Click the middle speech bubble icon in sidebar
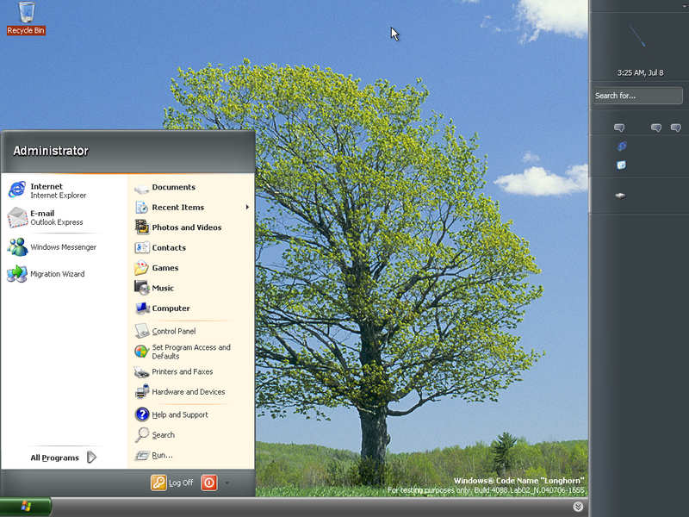The height and width of the screenshot is (517, 689). [656, 128]
